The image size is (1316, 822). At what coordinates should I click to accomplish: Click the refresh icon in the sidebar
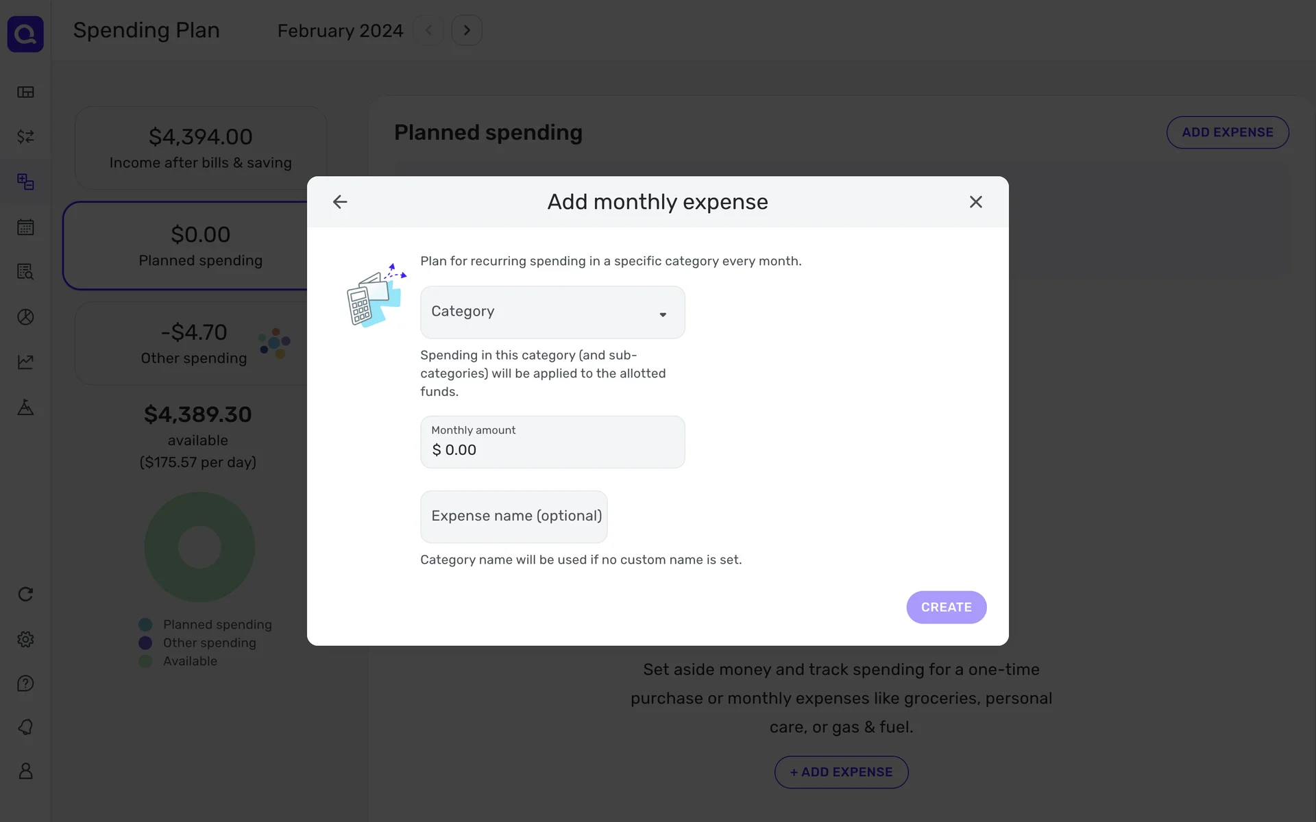click(x=25, y=595)
